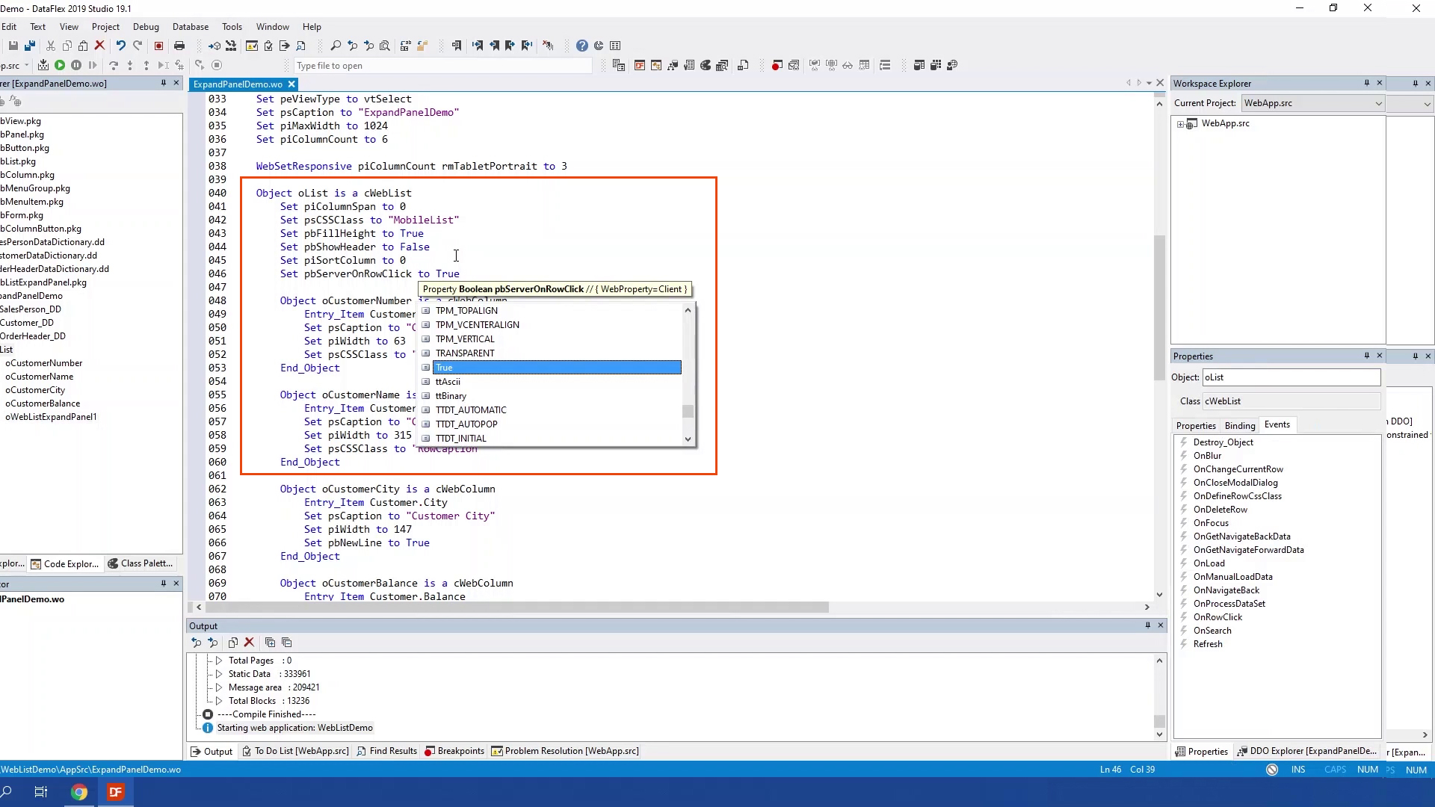
Task: Expand the WebApp.src tree node
Action: pos(1180,124)
